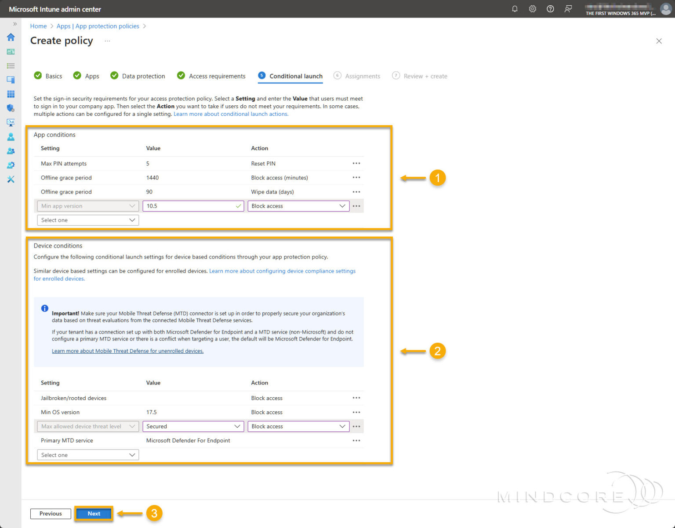This screenshot has width=675, height=528.
Task: Open the Help question mark icon
Action: (x=550, y=9)
